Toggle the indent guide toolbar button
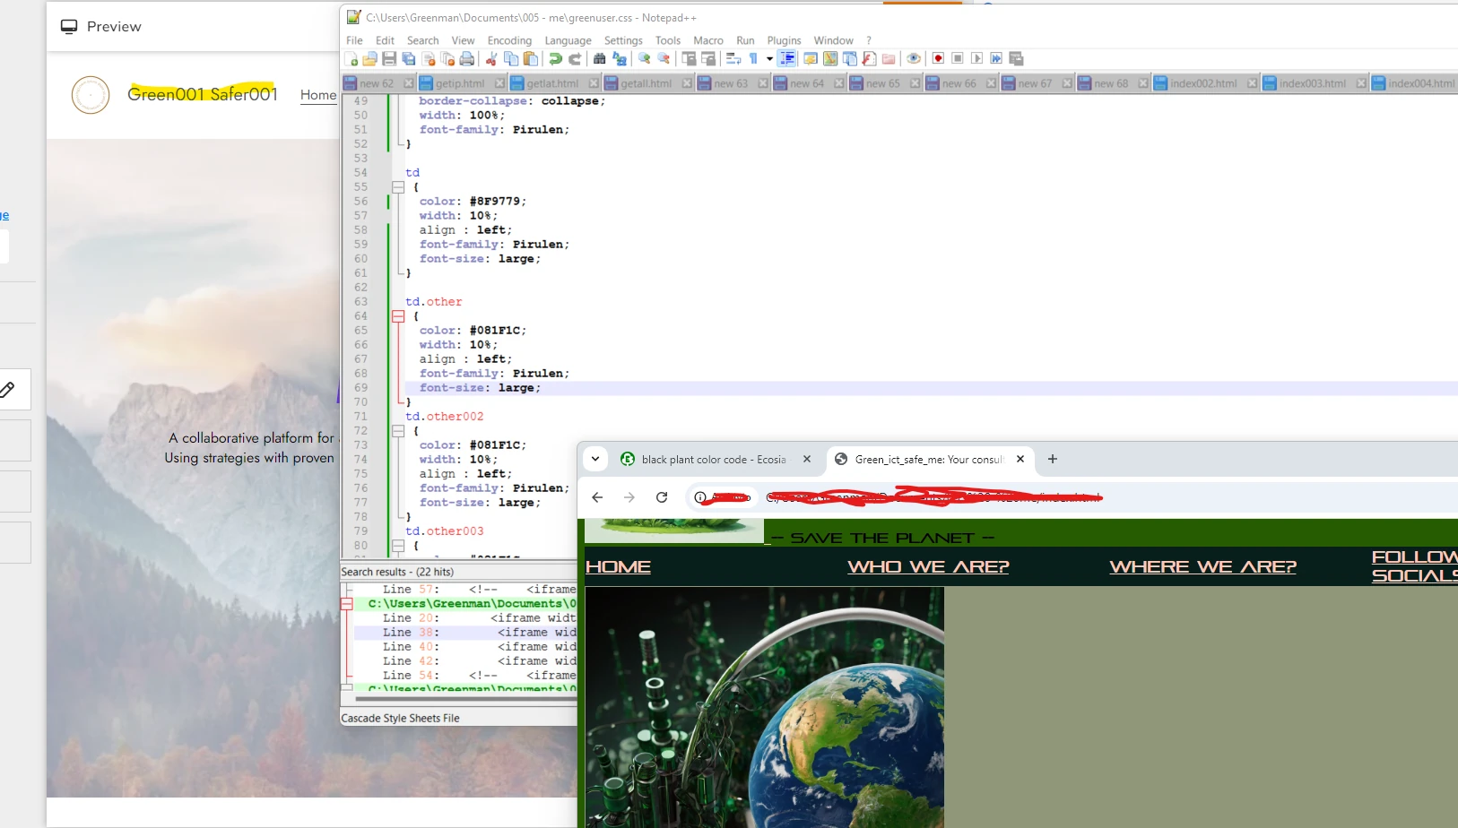 [x=786, y=59]
